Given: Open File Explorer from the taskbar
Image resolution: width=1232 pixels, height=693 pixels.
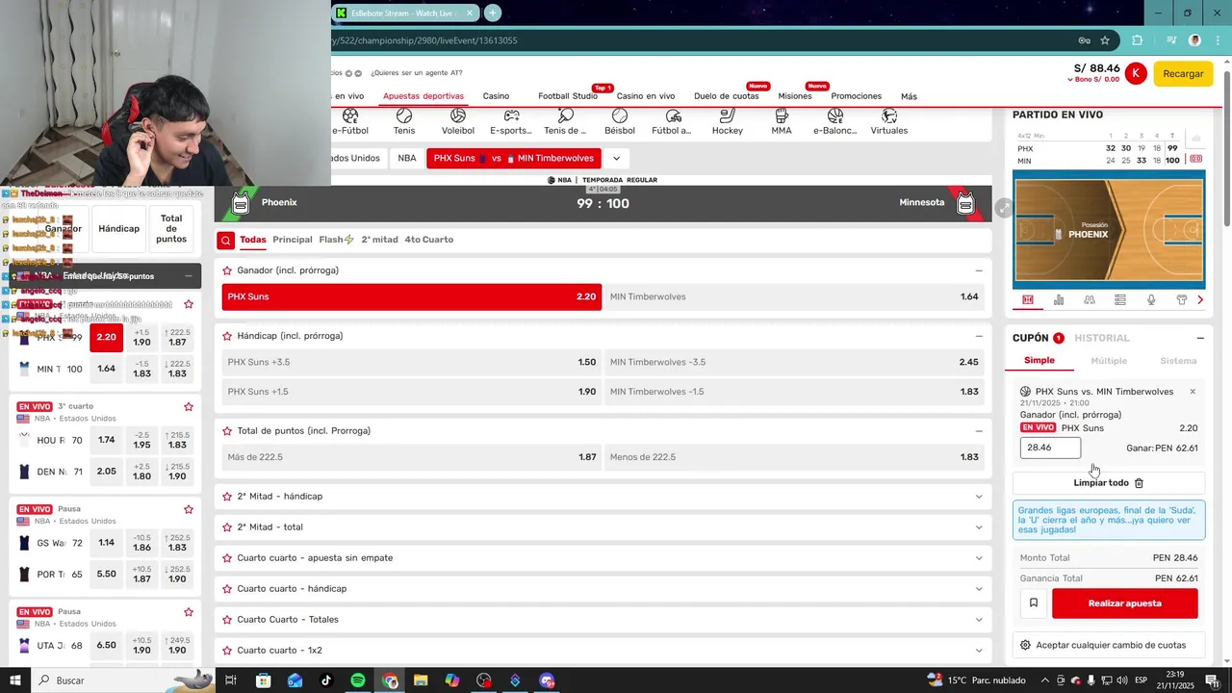Looking at the screenshot, I should click(421, 680).
